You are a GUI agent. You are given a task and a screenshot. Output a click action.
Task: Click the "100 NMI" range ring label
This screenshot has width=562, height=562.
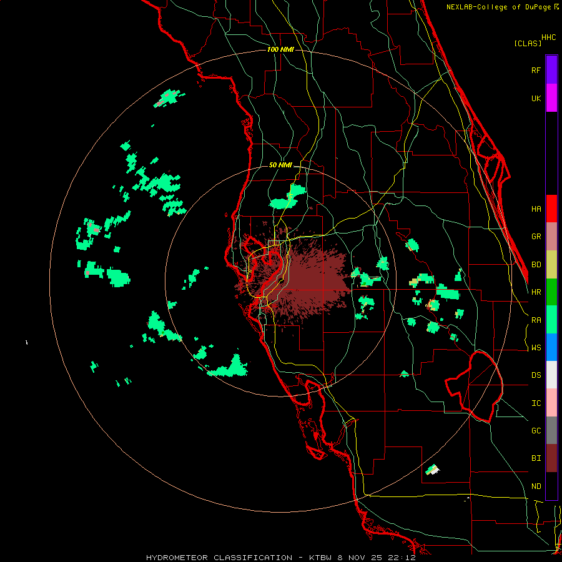pyautogui.click(x=280, y=49)
